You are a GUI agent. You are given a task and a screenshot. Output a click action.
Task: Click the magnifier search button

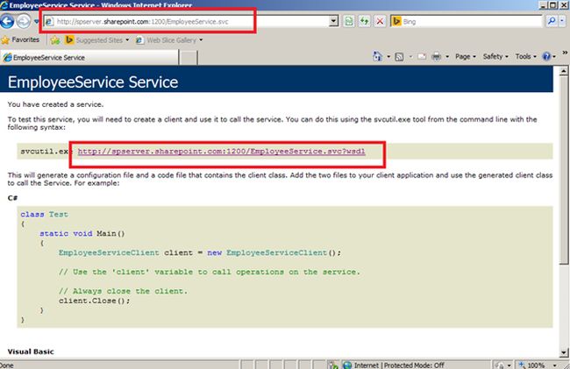[552, 21]
